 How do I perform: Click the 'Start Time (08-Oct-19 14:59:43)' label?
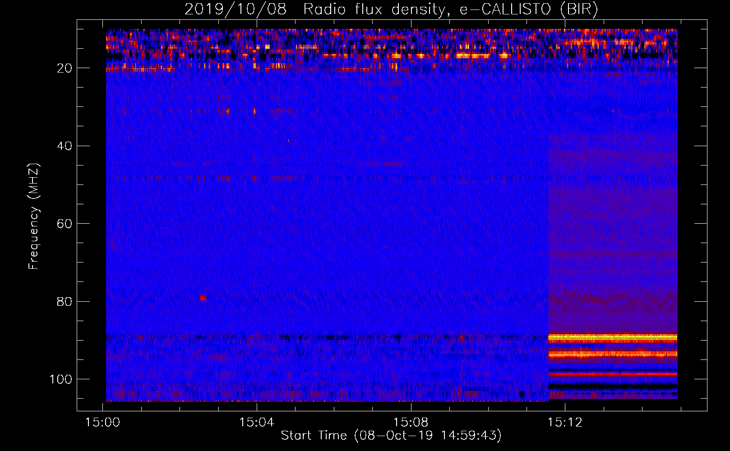tap(391, 436)
